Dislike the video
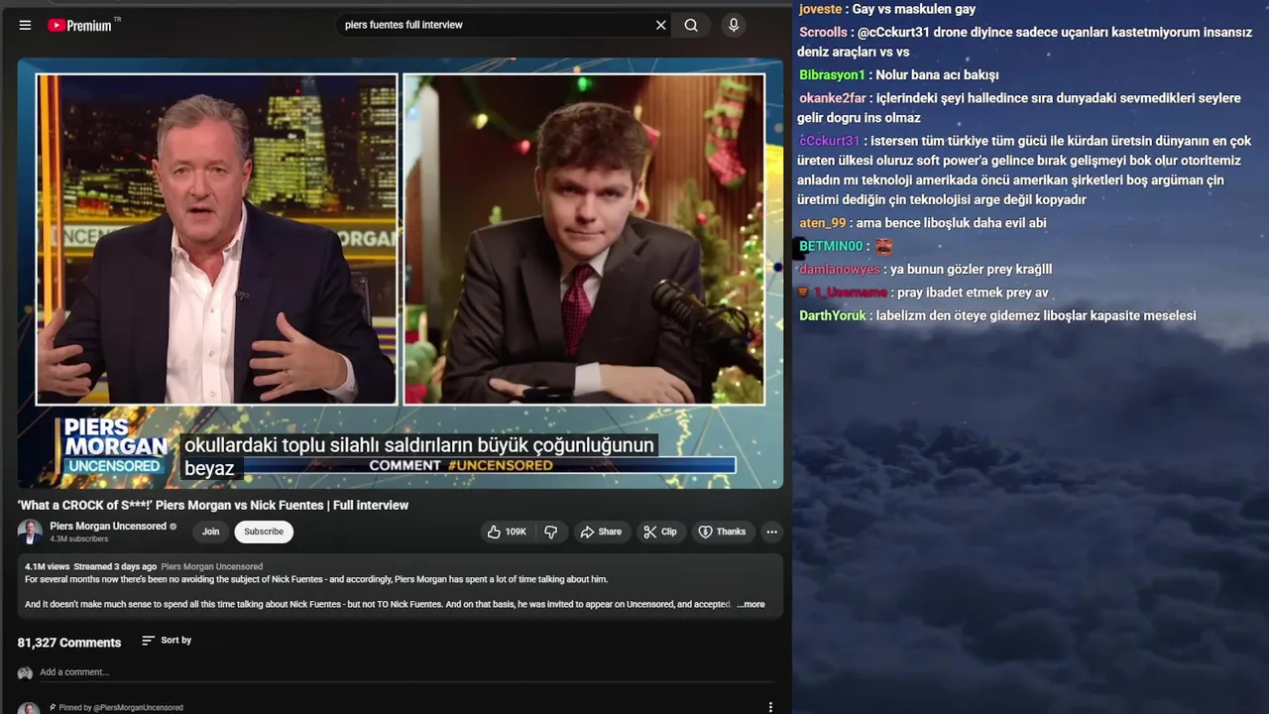 point(550,532)
